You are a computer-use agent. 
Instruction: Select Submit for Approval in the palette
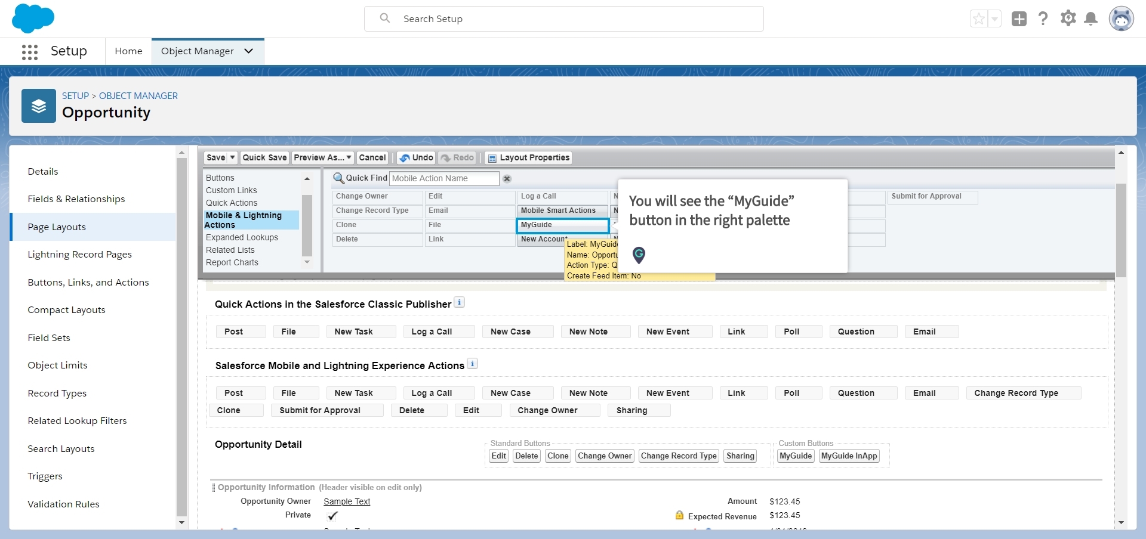pyautogui.click(x=933, y=196)
